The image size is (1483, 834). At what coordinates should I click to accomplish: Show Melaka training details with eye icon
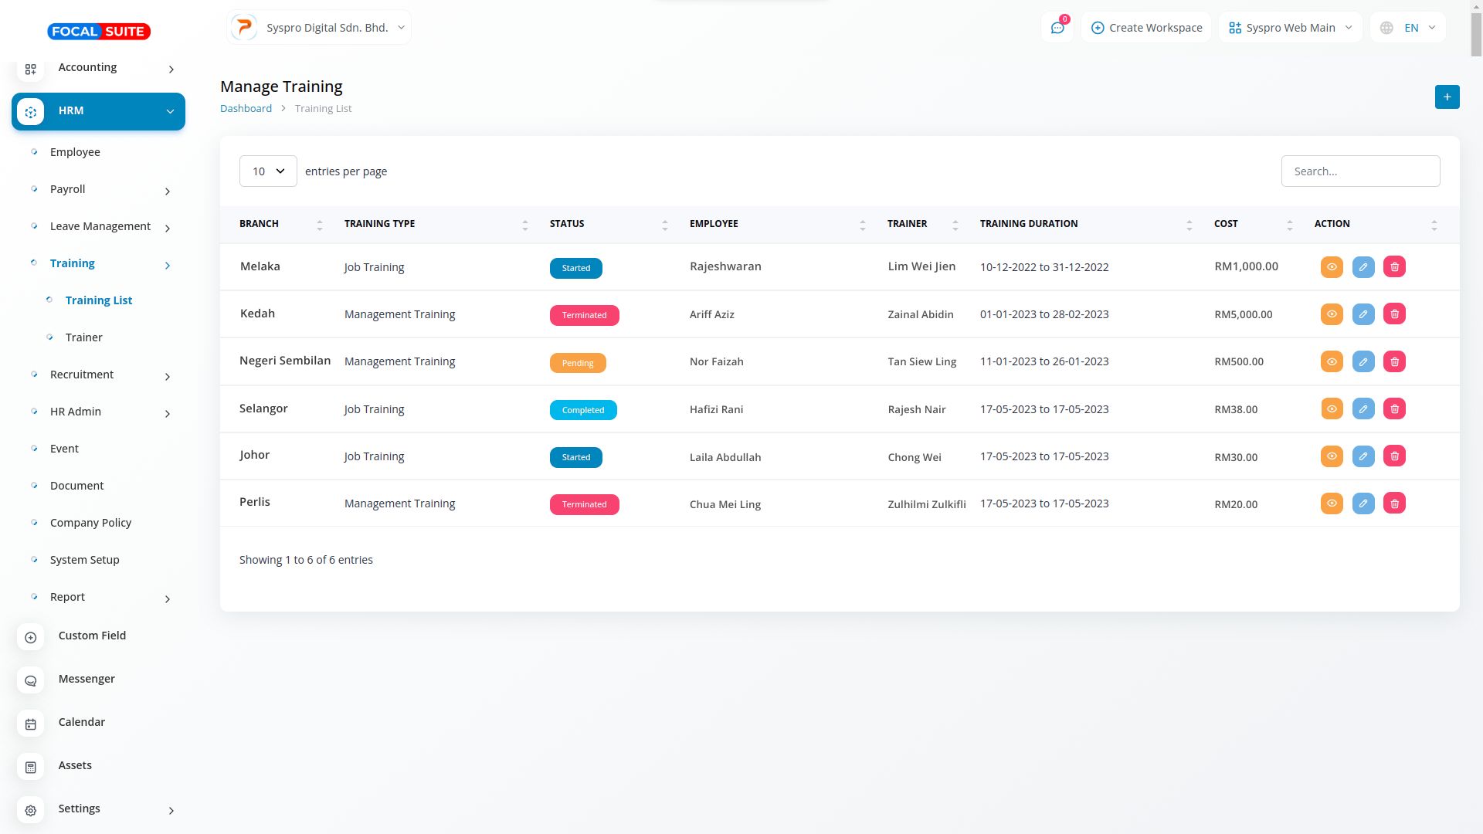[1332, 267]
